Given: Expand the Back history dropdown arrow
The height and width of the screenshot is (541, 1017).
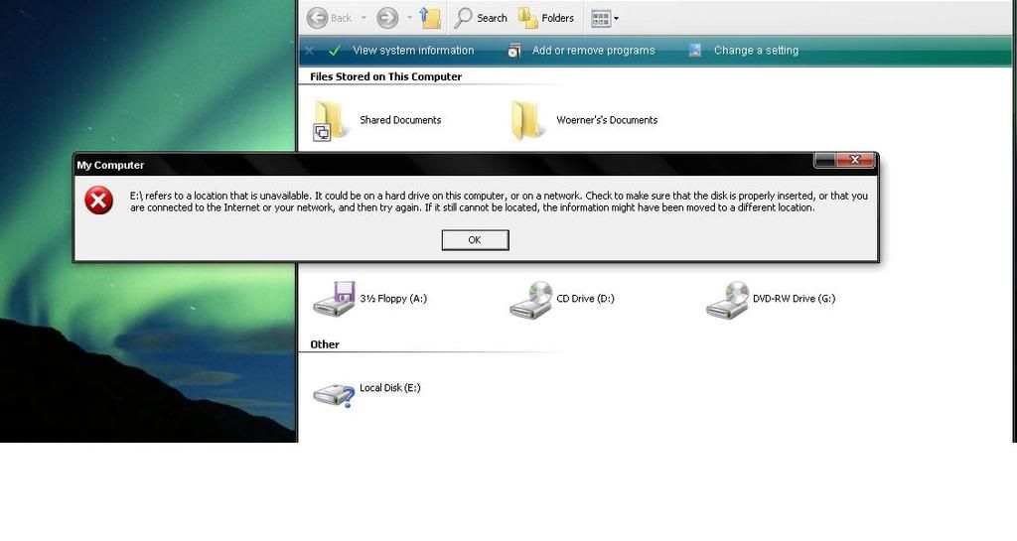Looking at the screenshot, I should 363,18.
